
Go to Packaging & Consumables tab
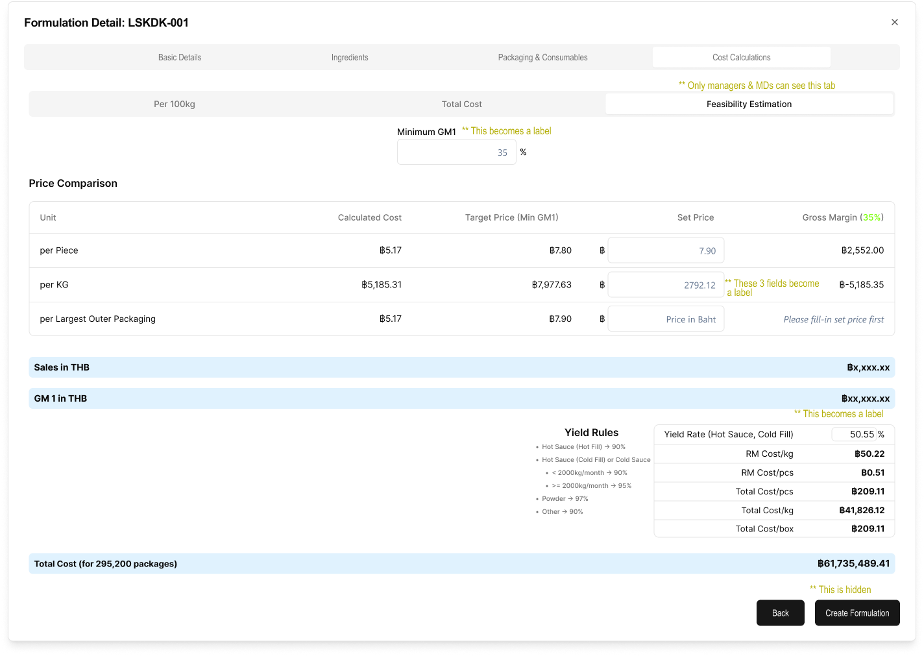tap(542, 57)
